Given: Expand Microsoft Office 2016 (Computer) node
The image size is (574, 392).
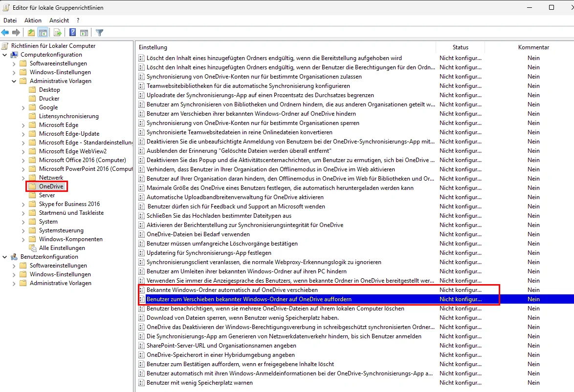Looking at the screenshot, I should pyautogui.click(x=23, y=160).
